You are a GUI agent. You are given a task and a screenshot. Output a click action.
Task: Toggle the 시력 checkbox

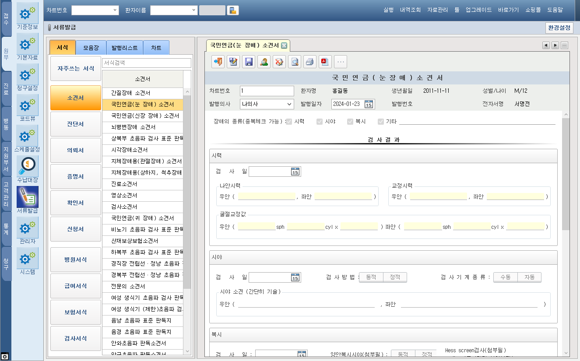coord(289,122)
